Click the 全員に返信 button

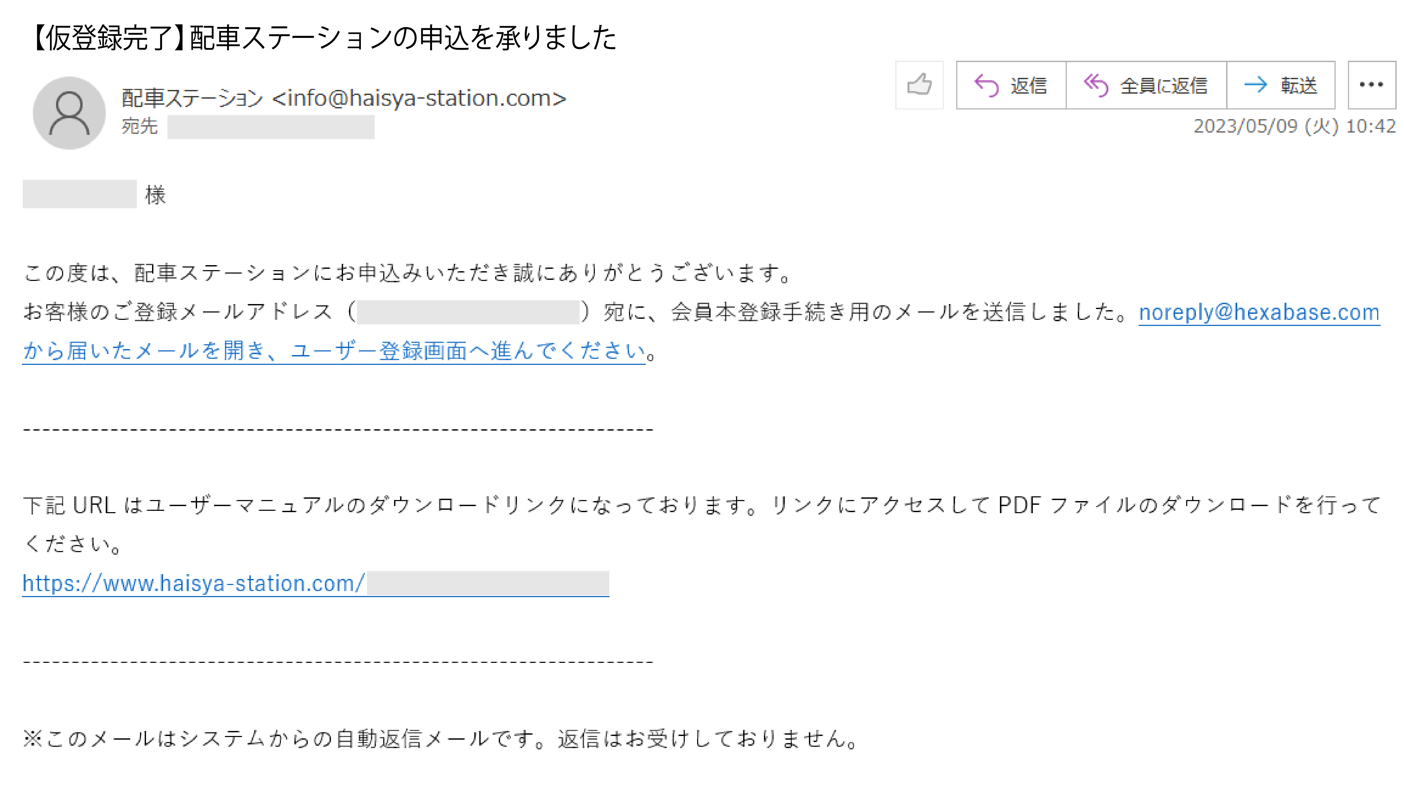click(1146, 85)
